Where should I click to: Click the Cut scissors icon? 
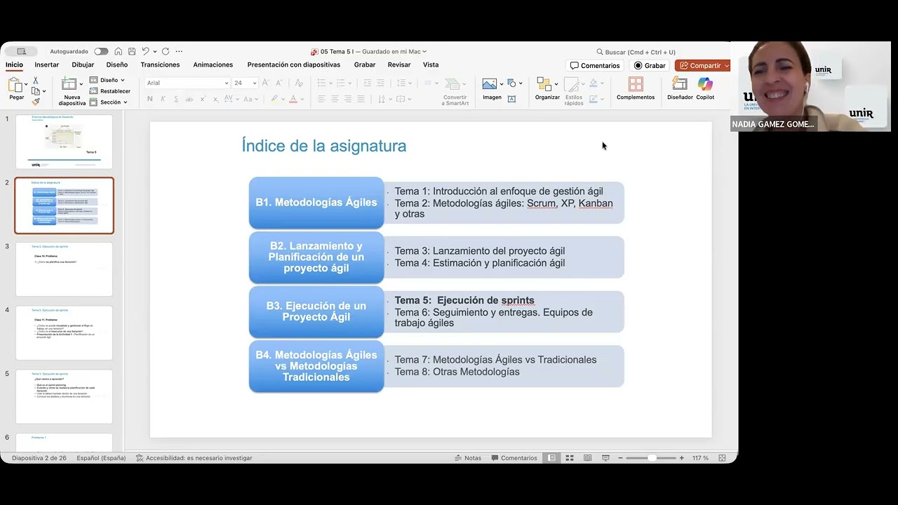(x=36, y=81)
